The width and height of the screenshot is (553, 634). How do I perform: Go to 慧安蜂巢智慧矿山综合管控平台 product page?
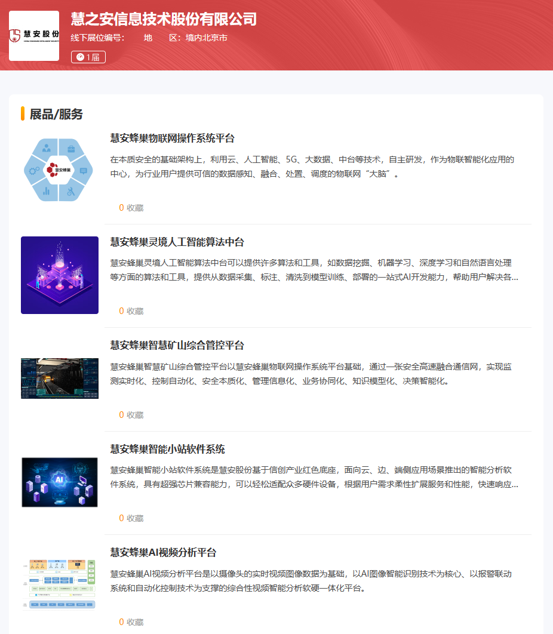pyautogui.click(x=177, y=346)
